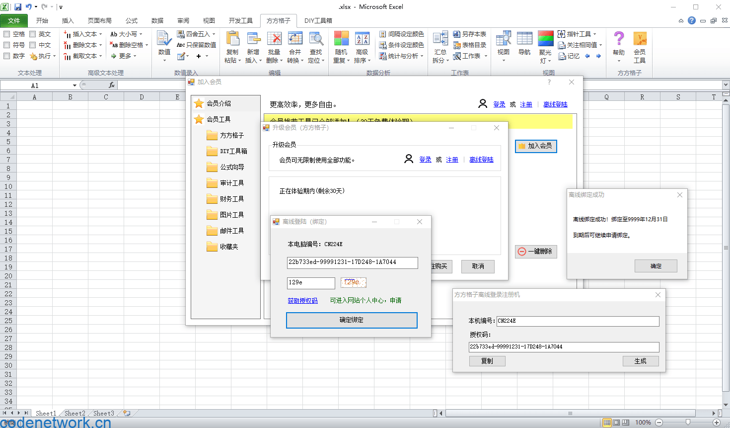730x428 pixels.
Task: Toggle the 符号 checkbox
Action: (x=7, y=45)
